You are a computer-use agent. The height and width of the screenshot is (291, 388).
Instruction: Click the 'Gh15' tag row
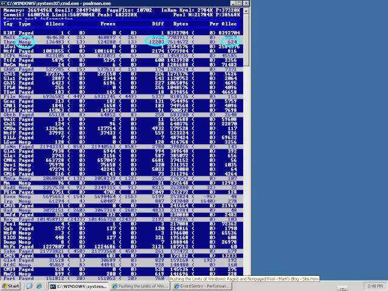point(121,74)
